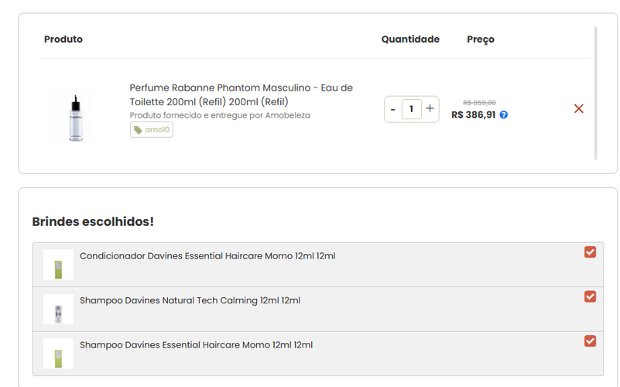The width and height of the screenshot is (620, 387).
Task: Click the Brindes escolhidos heading
Action: [x=93, y=222]
